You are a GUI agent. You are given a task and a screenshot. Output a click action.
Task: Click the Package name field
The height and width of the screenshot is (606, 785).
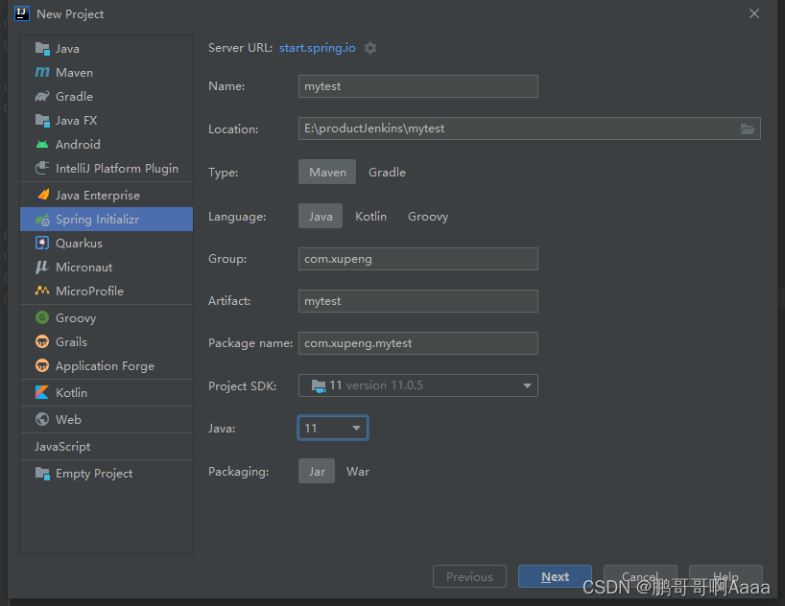pos(418,343)
